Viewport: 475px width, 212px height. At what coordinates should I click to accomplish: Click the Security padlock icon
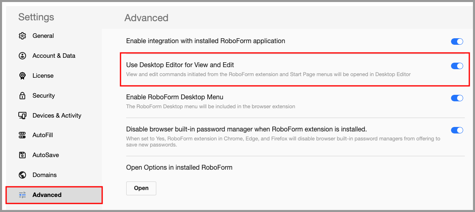click(x=22, y=96)
